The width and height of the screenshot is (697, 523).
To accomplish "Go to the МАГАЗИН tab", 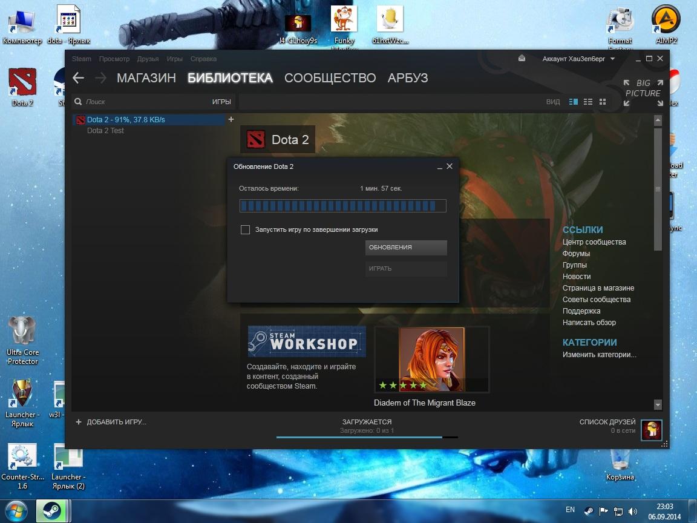I will pos(146,78).
